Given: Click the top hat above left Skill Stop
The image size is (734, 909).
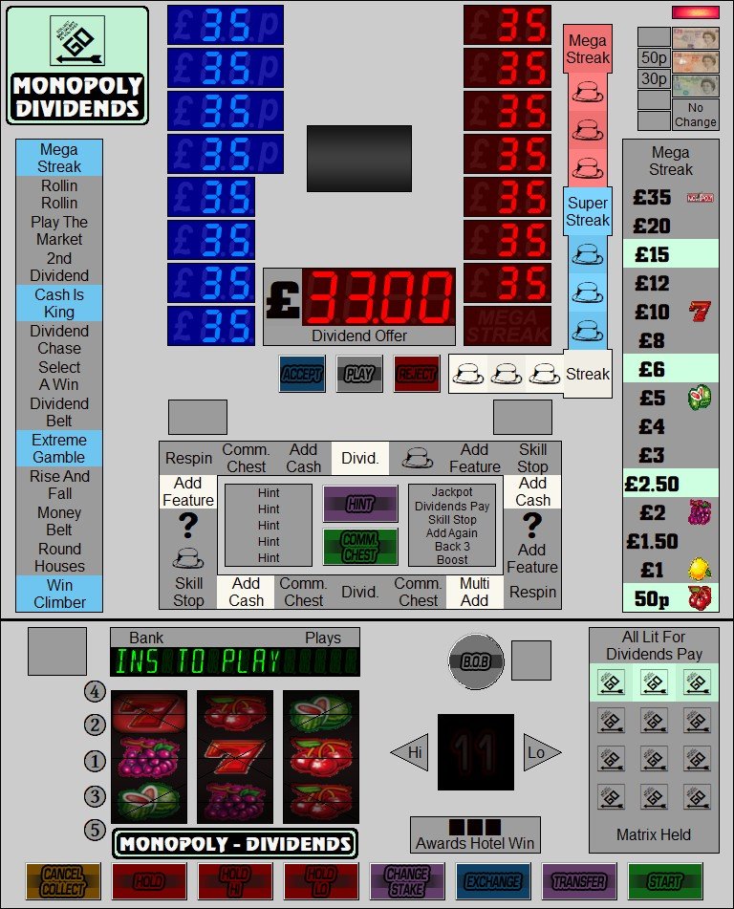Looking at the screenshot, I should 188,559.
